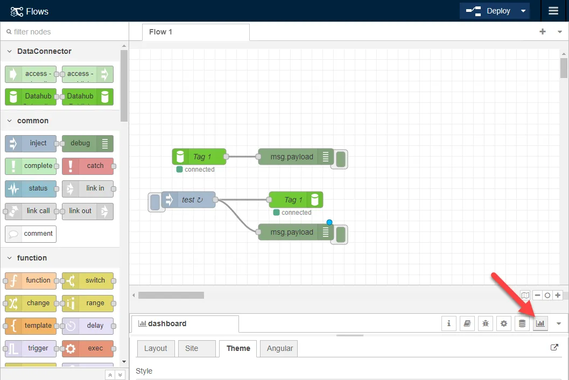Focus the filter nodes search field

(x=65, y=32)
